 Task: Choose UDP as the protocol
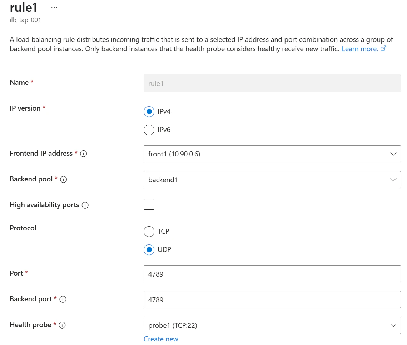[149, 249]
